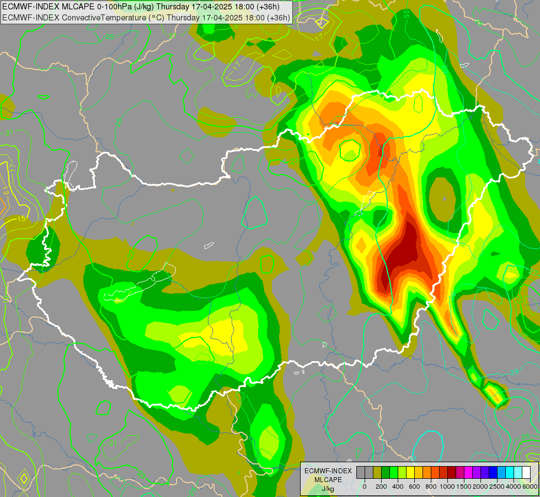This screenshot has height=497, width=540.
Task: Click the bright green legend swatch
Action: coord(394,472)
